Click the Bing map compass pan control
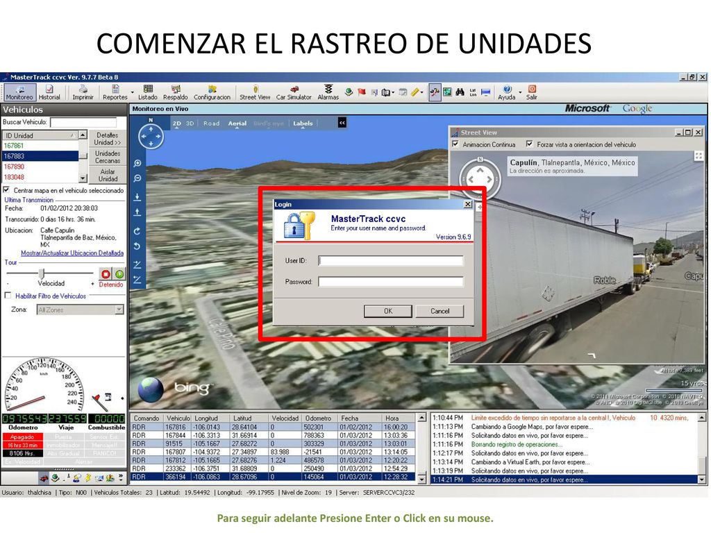This screenshot has width=711, height=533. tap(151, 135)
